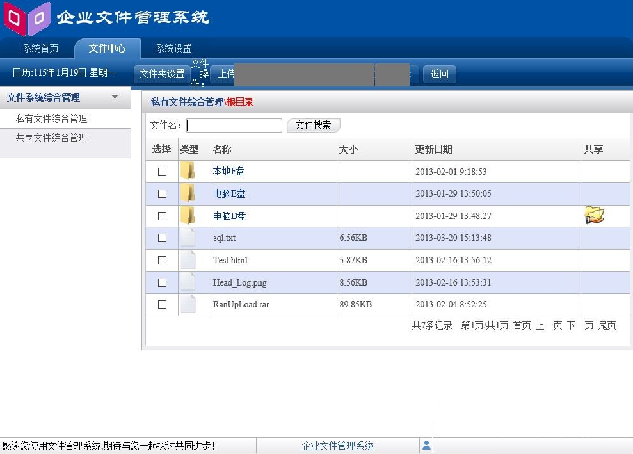Click the date 2013-02-01 9:18:53
633x454 pixels.
point(451,172)
